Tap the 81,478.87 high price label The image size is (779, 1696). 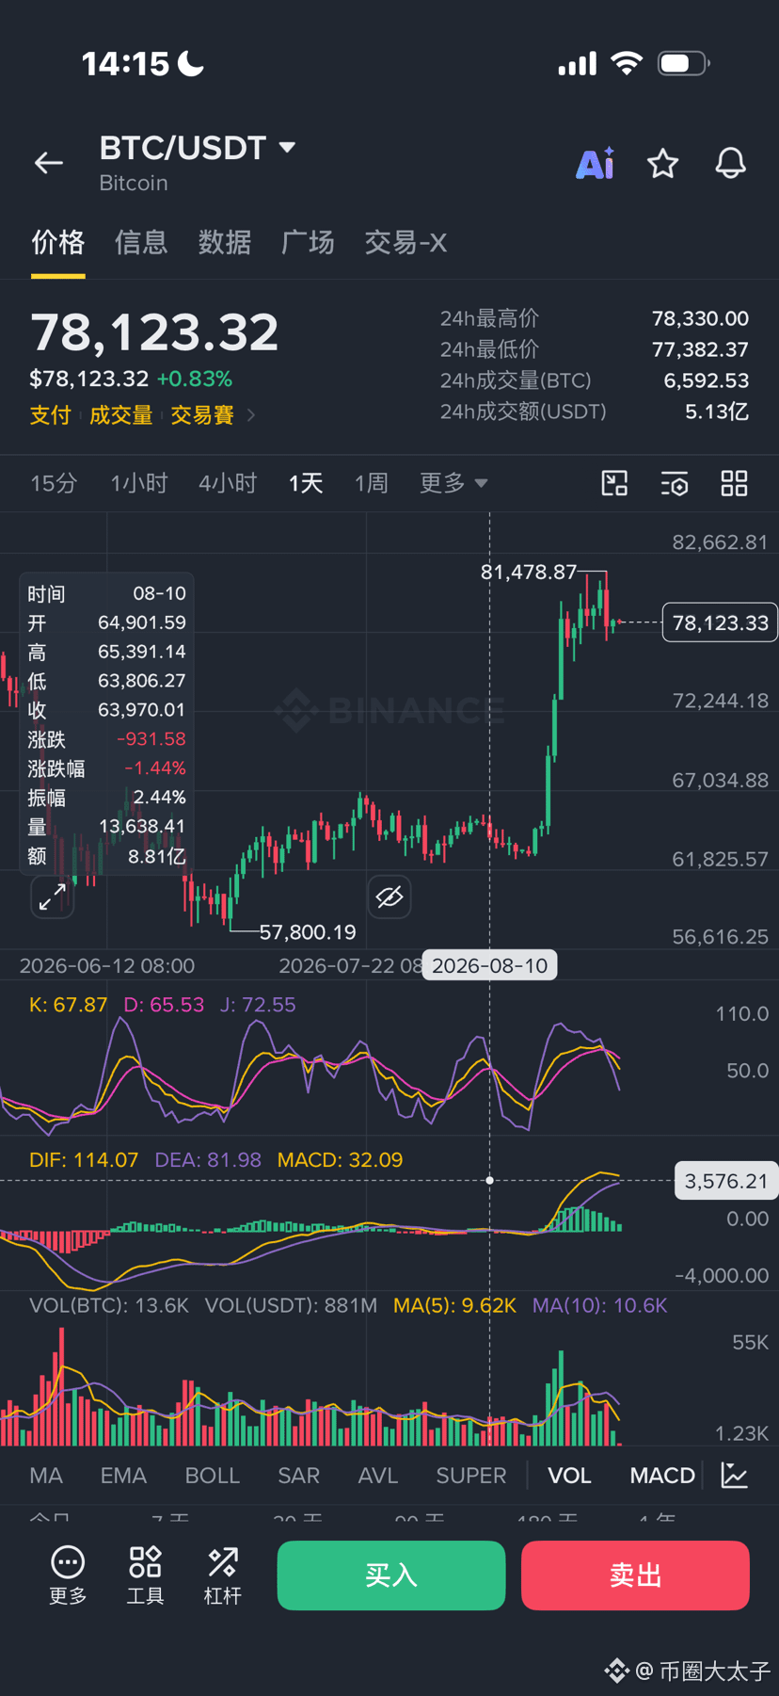click(529, 572)
